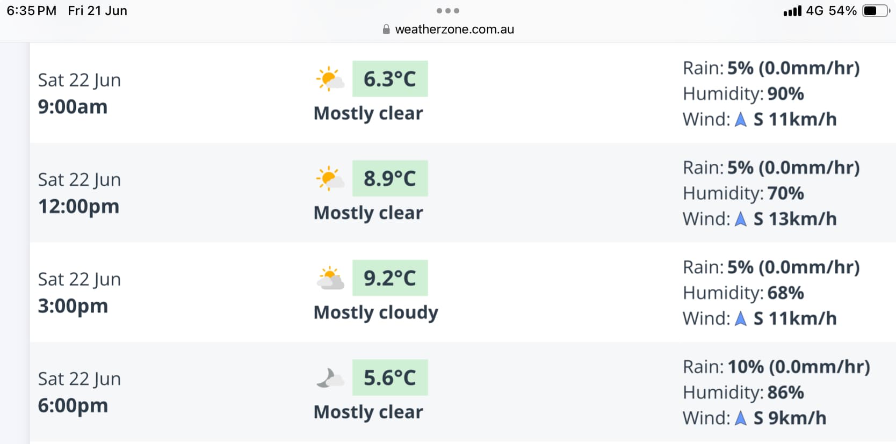Click the mostly clear sun icon for 9:00am
896x444 pixels.
pos(330,78)
